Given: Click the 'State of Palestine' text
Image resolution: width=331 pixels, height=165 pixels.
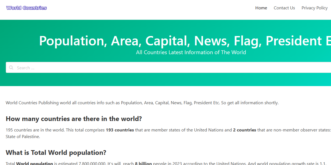Looking at the screenshot, I should [23, 136].
